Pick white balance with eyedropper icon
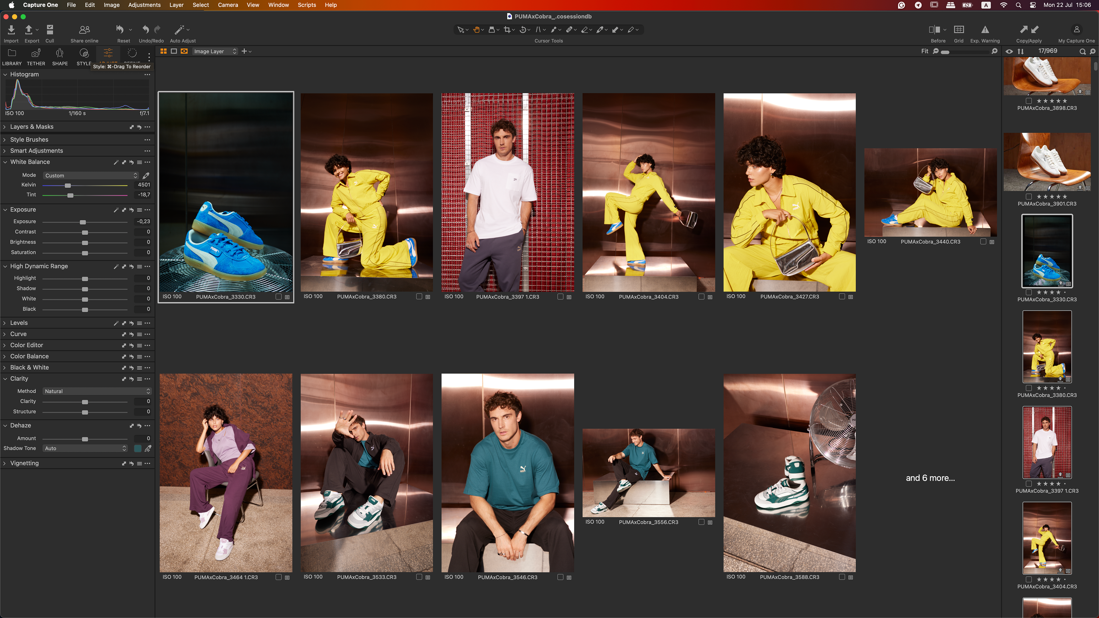This screenshot has height=618, width=1099. (146, 175)
